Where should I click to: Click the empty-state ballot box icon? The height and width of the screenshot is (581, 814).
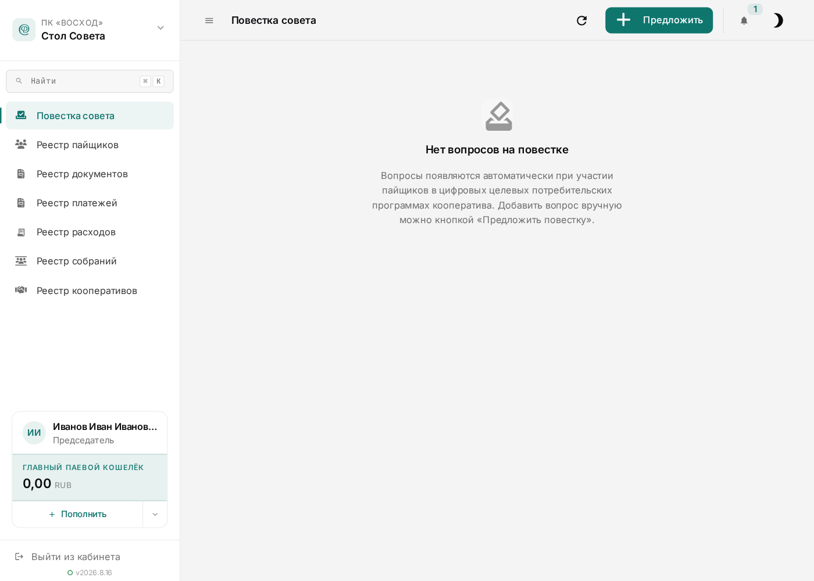point(499,116)
